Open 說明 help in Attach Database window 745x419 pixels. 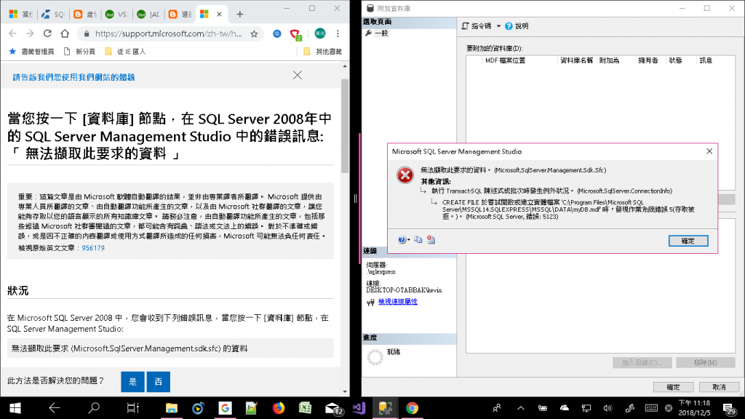[517, 26]
